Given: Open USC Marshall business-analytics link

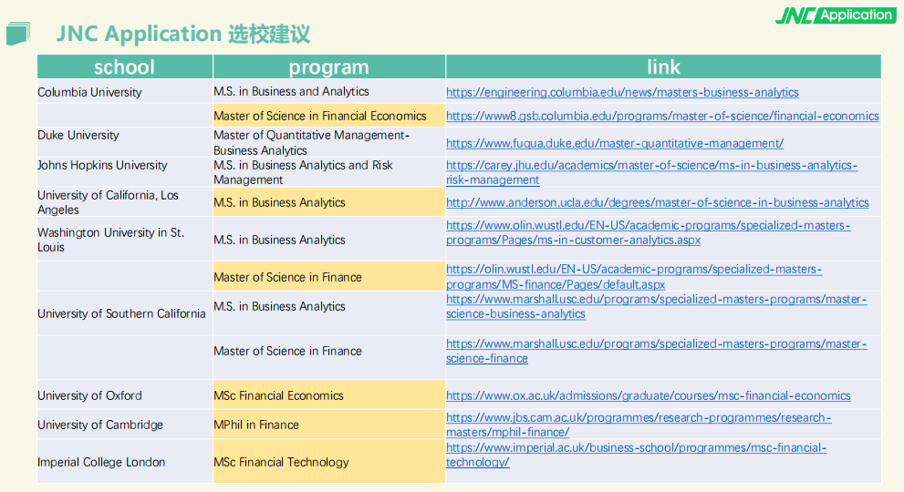Looking at the screenshot, I should (x=656, y=306).
